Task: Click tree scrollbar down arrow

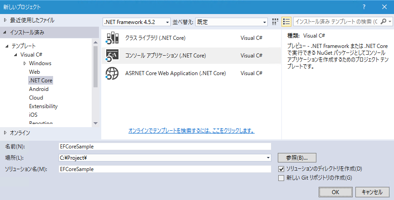Action: click(x=95, y=124)
